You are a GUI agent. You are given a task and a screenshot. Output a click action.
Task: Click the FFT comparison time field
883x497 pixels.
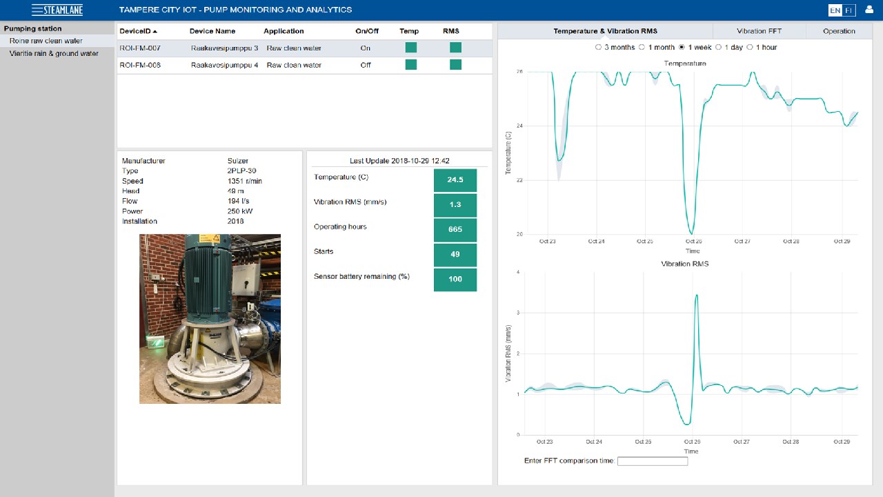652,461
